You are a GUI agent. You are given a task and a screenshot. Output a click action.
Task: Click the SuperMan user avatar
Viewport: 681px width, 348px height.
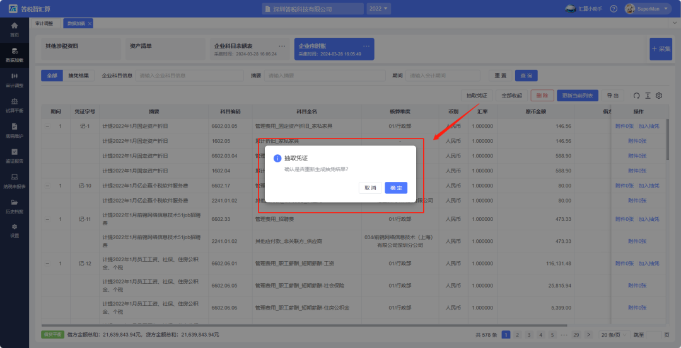coord(630,9)
